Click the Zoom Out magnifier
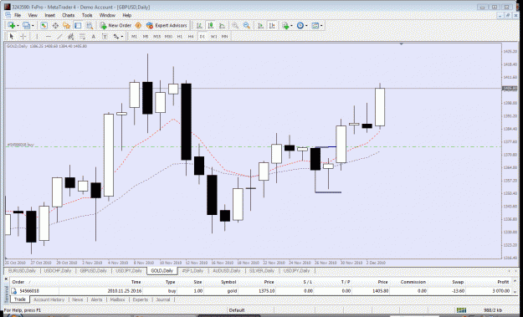Image resolution: width=523 pixels, height=317 pixels. click(x=247, y=25)
